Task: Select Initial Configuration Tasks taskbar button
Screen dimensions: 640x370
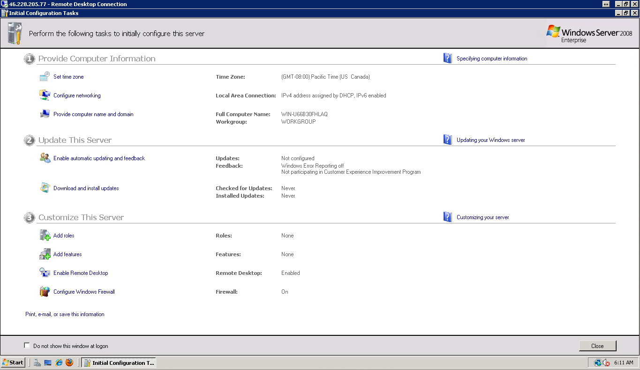Action: 119,363
